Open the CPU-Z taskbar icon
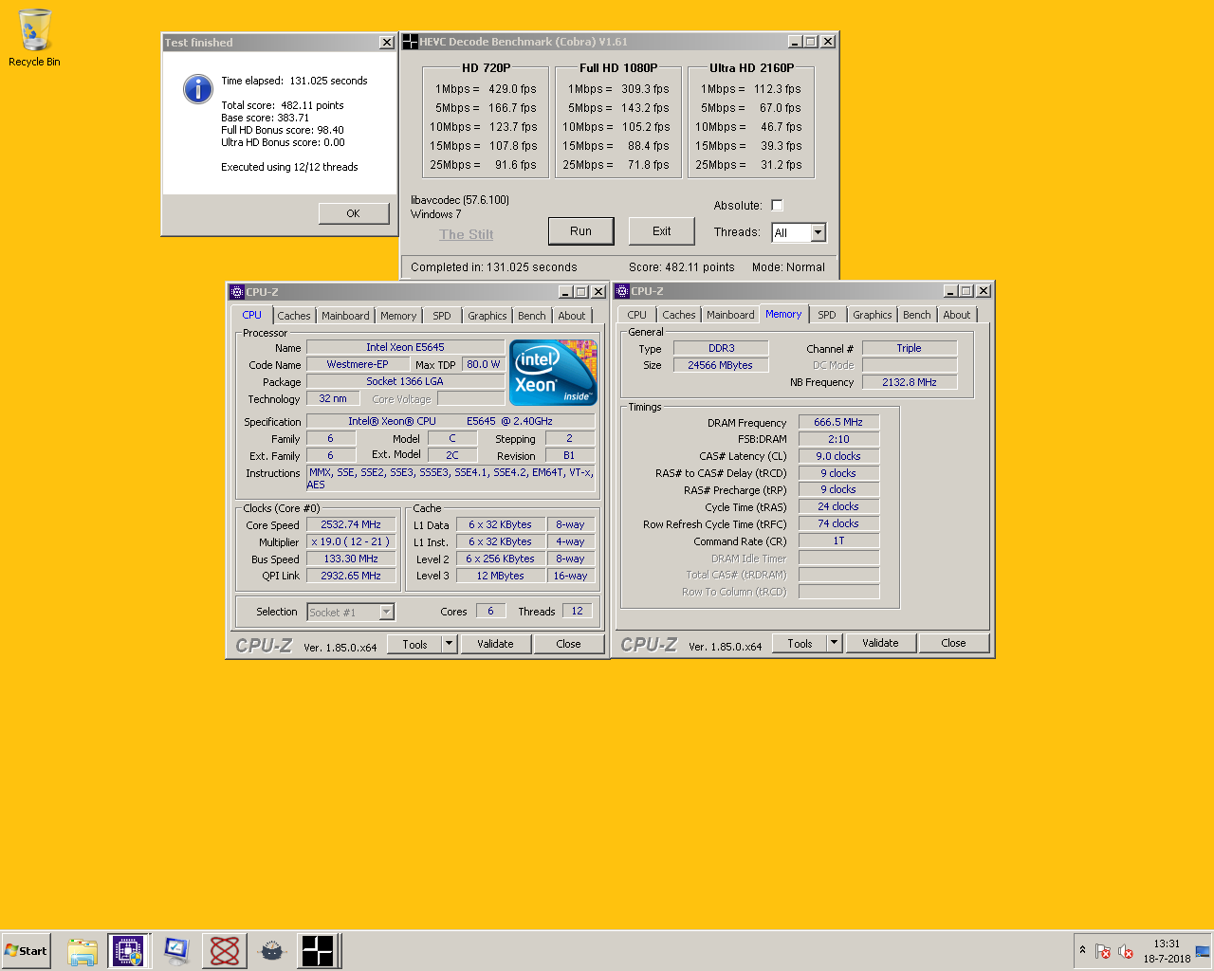Viewport: 1214px width, 971px height. tap(127, 951)
